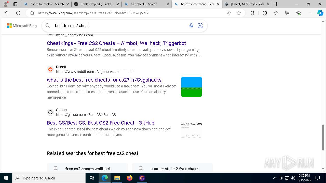
Task: Click the Github favicon icon
Action: 50,112
